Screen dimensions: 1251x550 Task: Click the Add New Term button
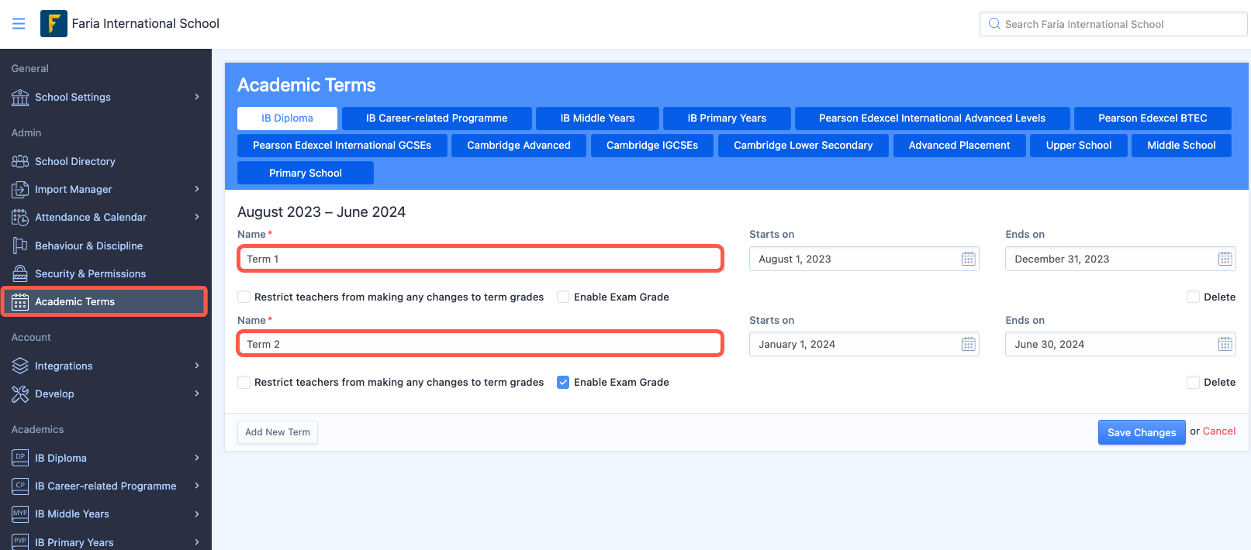point(278,432)
